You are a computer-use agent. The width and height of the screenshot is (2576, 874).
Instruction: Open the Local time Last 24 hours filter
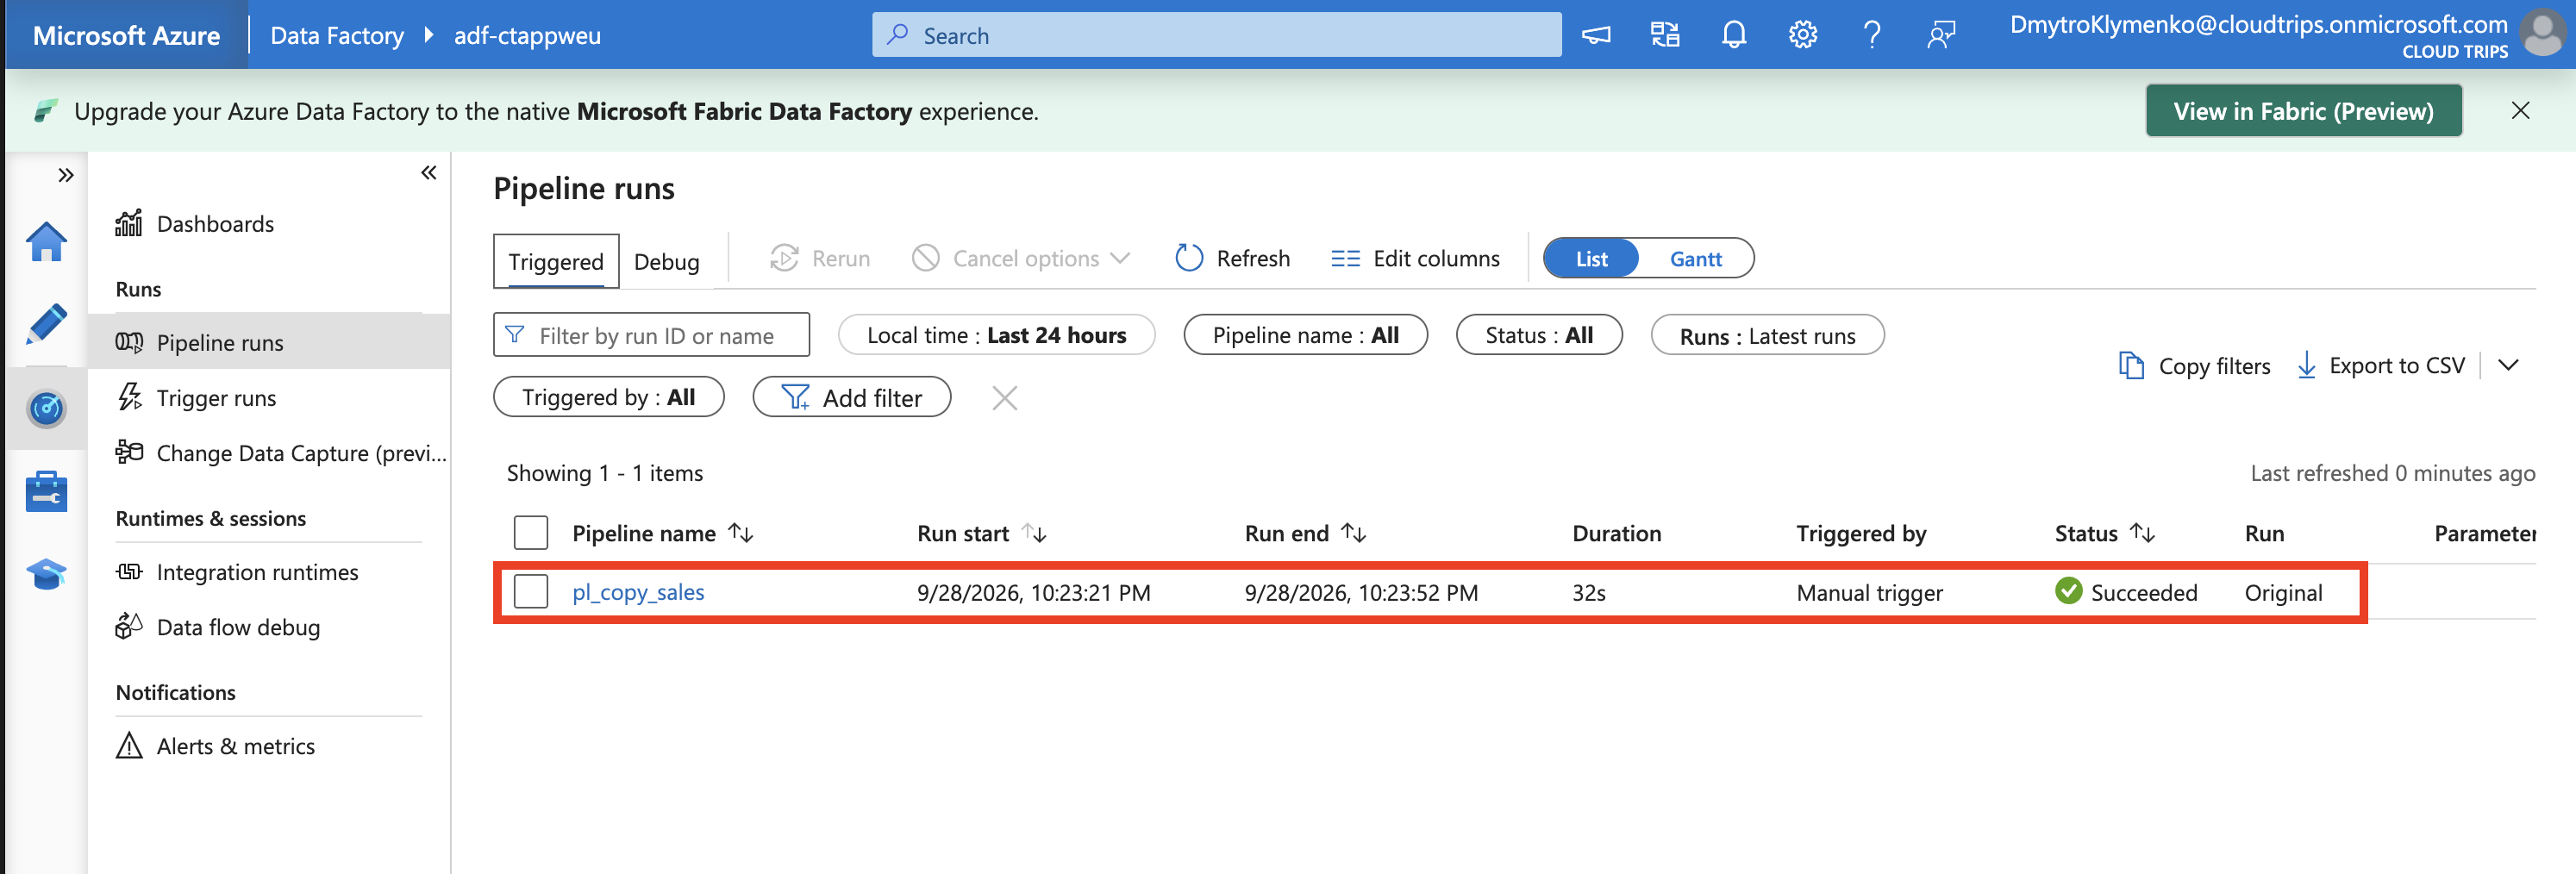pyautogui.click(x=996, y=335)
